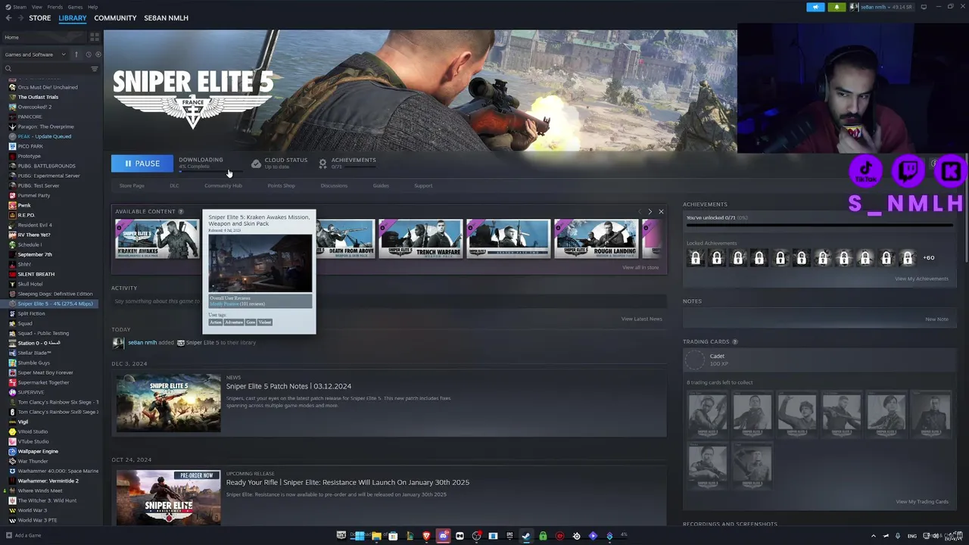
Task: Show hidden system tray icons chevron
Action: [x=873, y=536]
